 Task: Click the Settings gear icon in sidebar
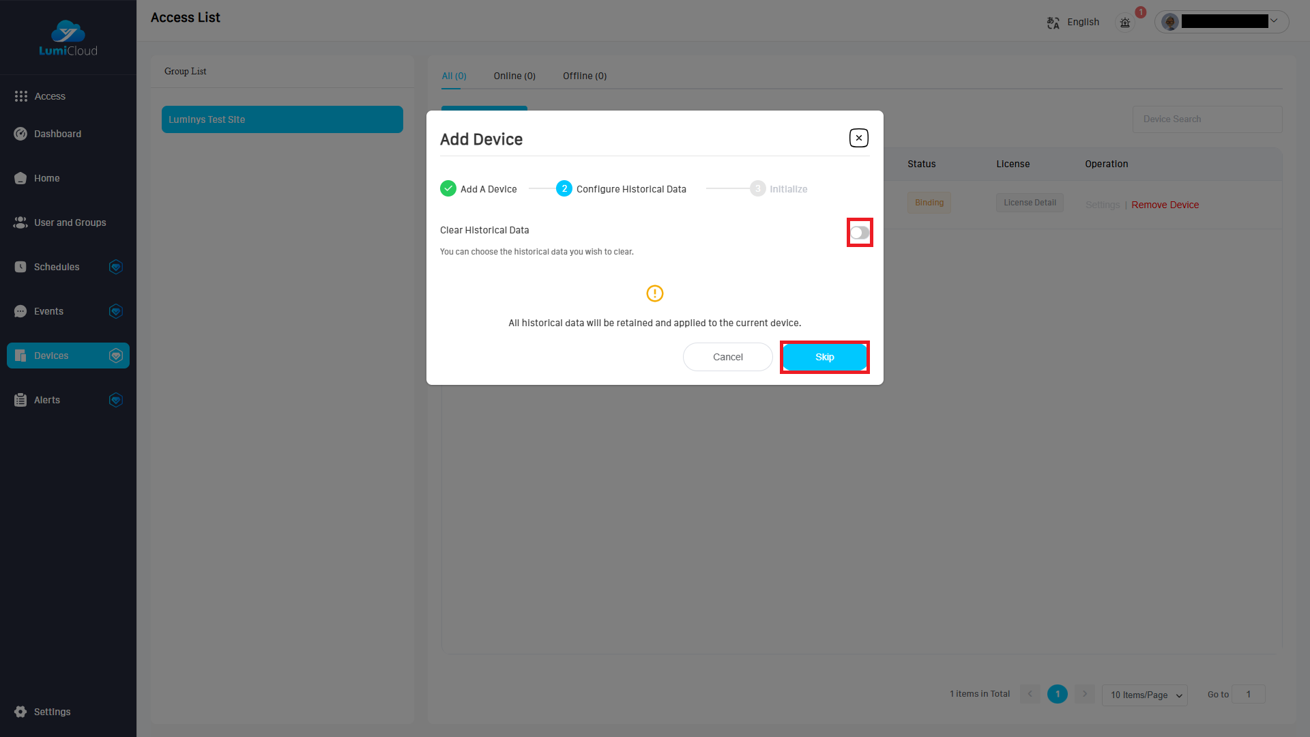[x=20, y=712]
